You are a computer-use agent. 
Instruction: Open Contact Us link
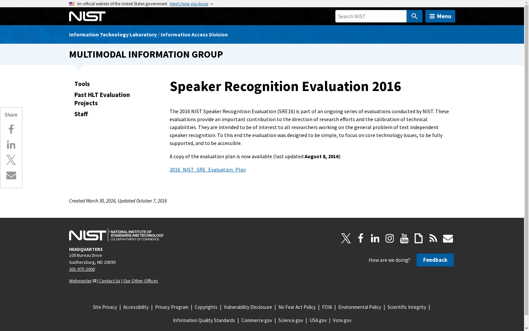109,281
